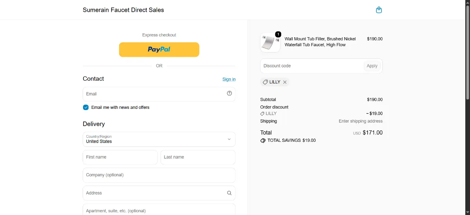Open the shopping bag cart icon
This screenshot has height=215, width=470.
379,10
